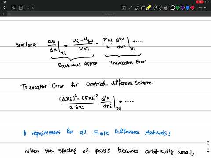The image size is (211, 158).
Task: Add a new tab with plus button
Action: pos(3,14)
